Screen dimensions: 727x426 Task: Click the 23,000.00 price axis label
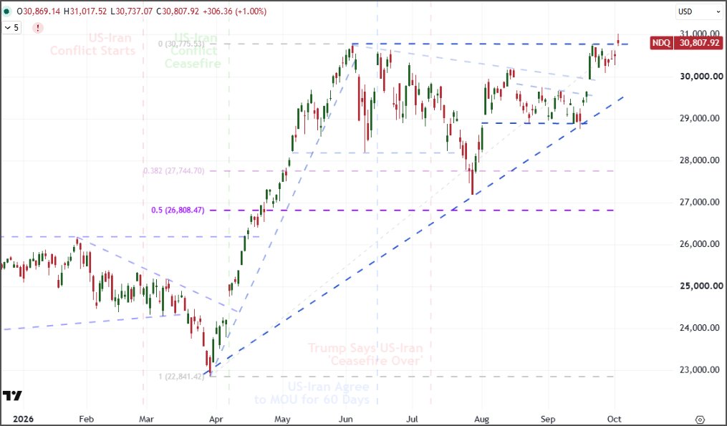(x=700, y=370)
